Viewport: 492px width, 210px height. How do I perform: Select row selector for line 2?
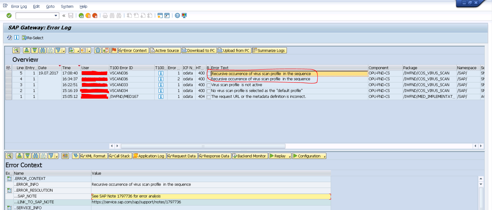(9, 91)
